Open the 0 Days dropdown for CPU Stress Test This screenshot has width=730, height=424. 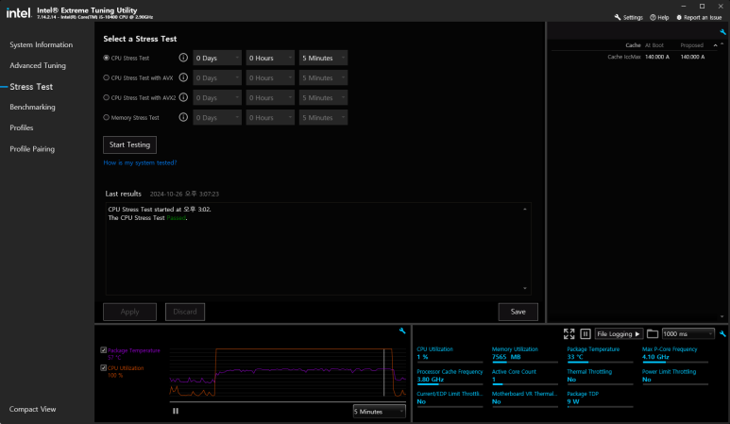217,58
